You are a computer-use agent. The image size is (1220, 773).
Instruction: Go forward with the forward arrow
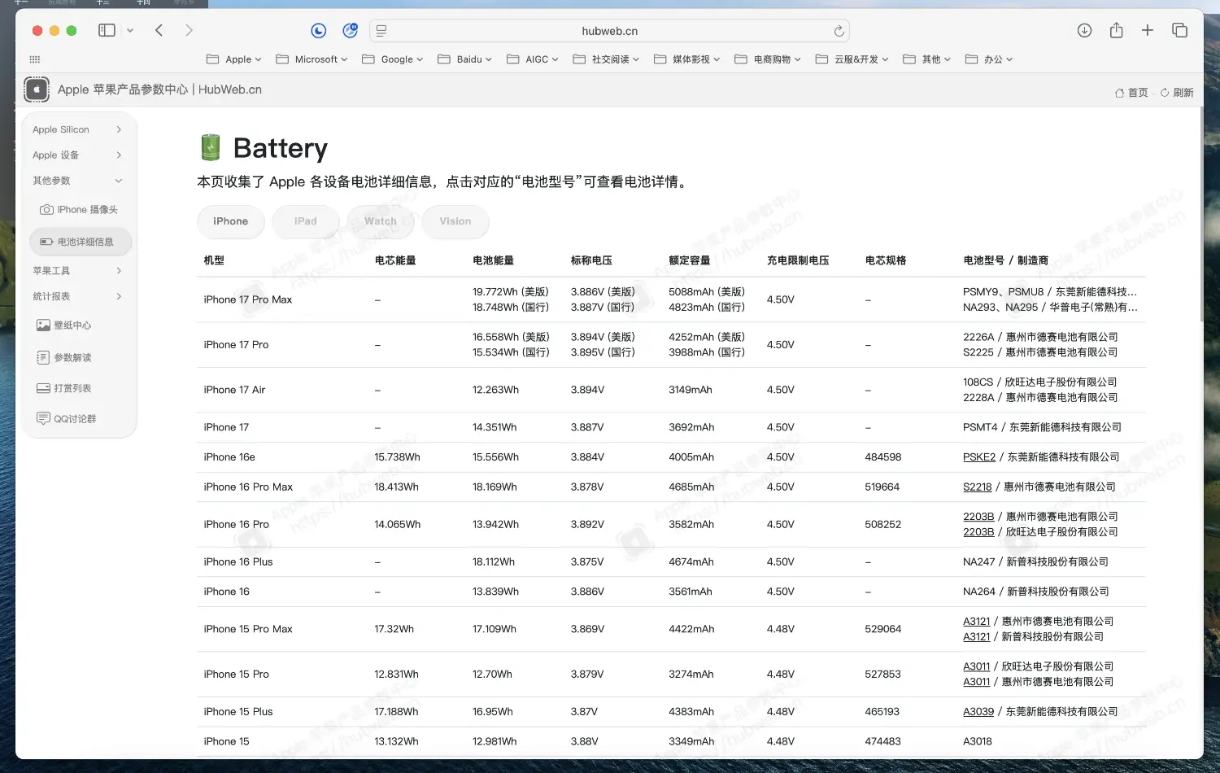click(189, 30)
